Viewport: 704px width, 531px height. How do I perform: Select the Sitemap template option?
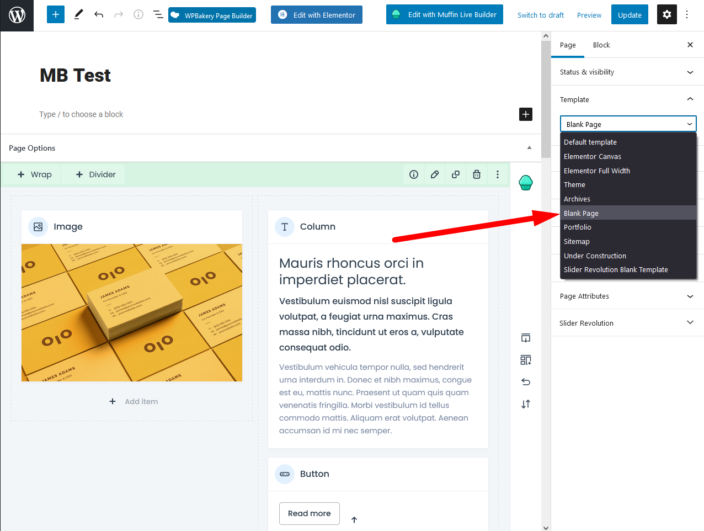click(628, 241)
